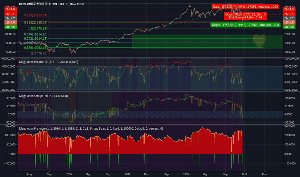Select the 0.236(24233.54) Fibonacci level label

[36, 15]
